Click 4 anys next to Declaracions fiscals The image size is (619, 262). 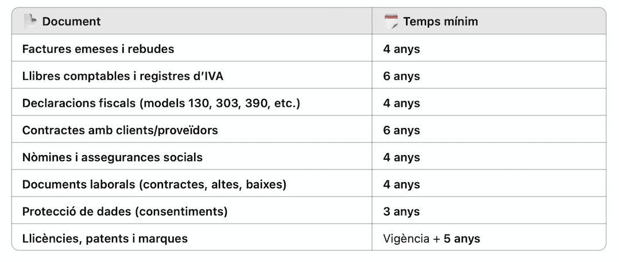coord(401,103)
